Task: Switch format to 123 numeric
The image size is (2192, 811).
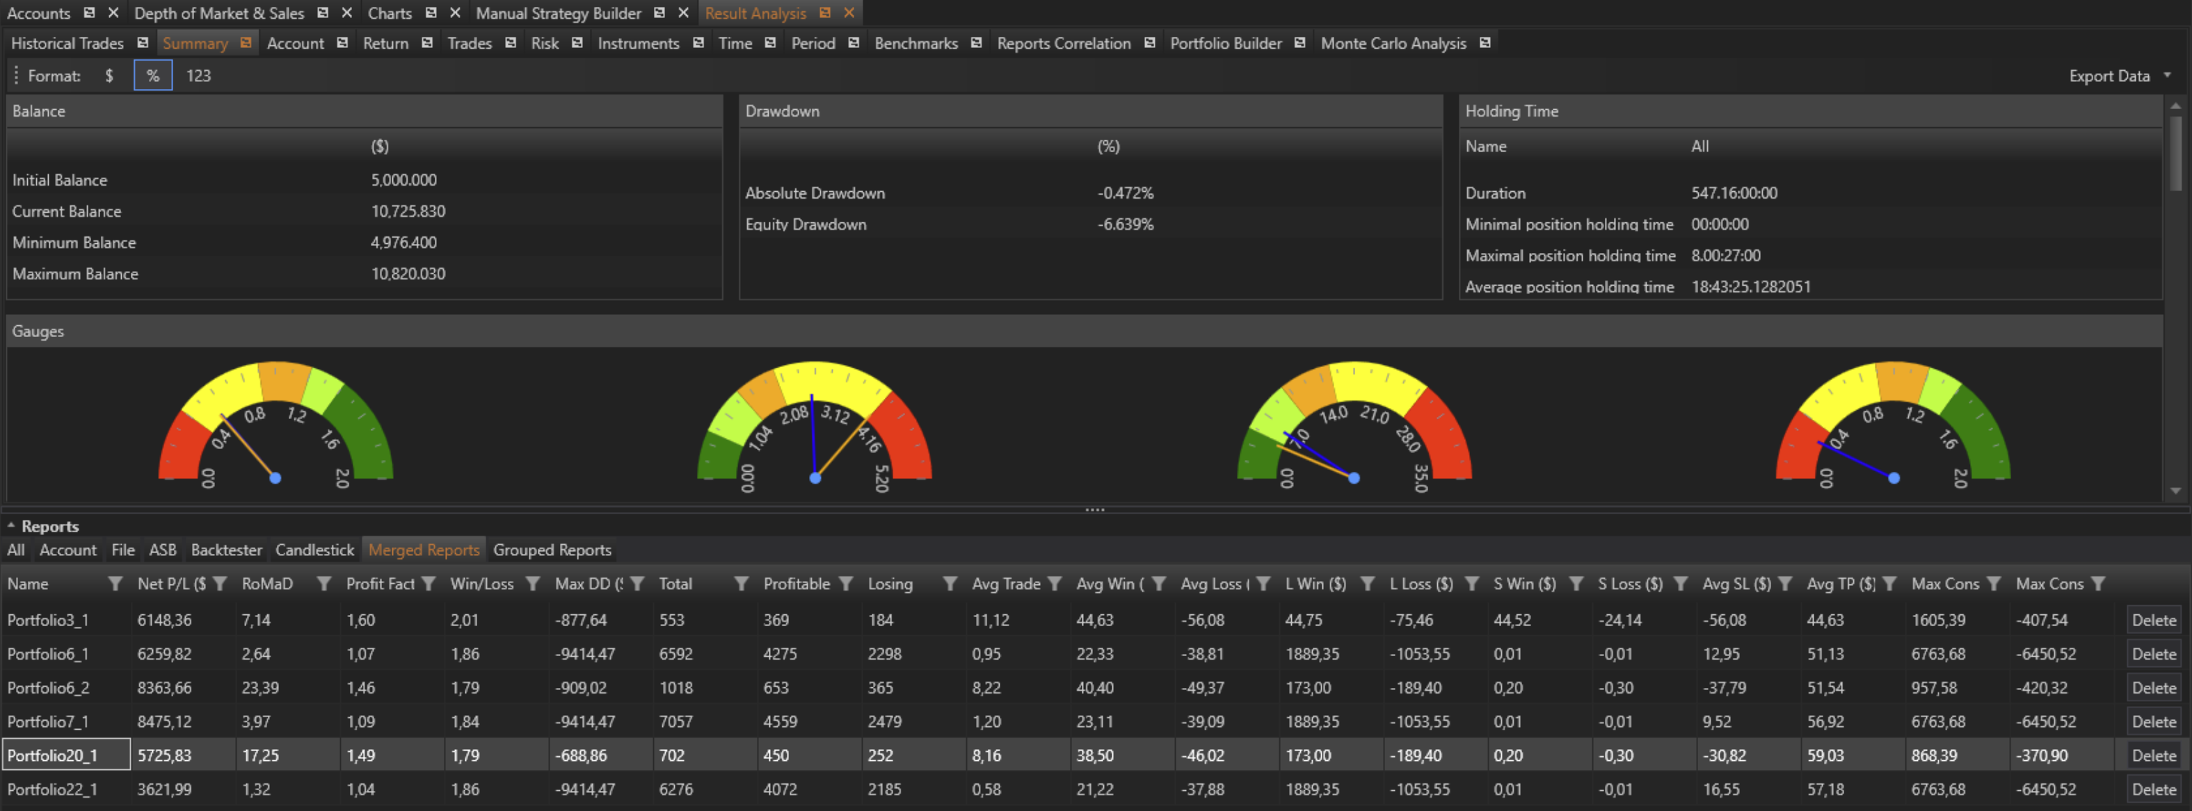Action: click(198, 76)
